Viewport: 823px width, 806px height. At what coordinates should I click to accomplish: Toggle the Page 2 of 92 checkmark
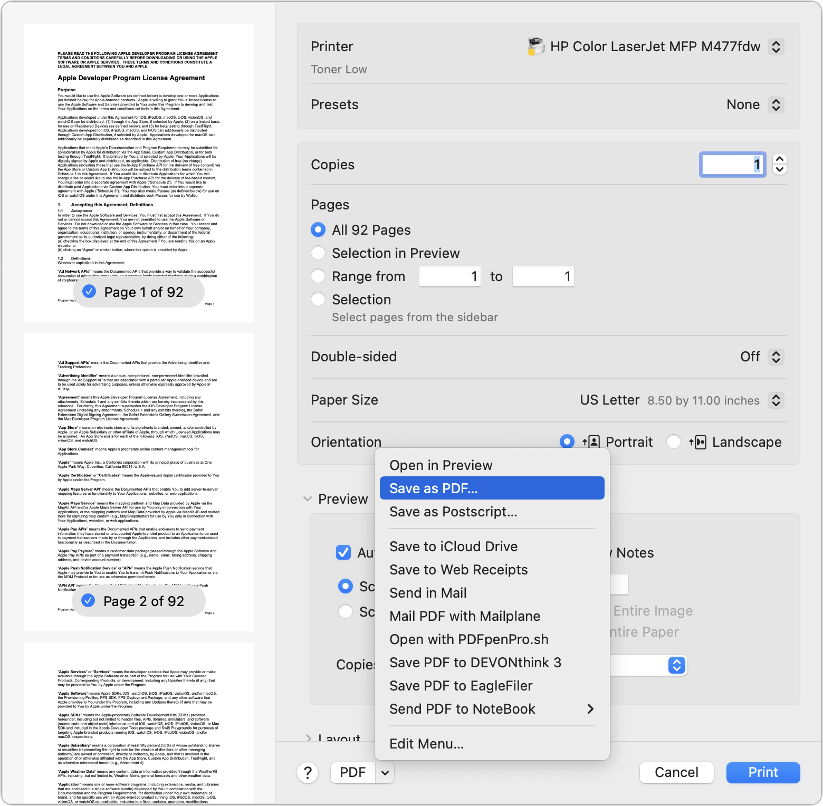coord(89,600)
